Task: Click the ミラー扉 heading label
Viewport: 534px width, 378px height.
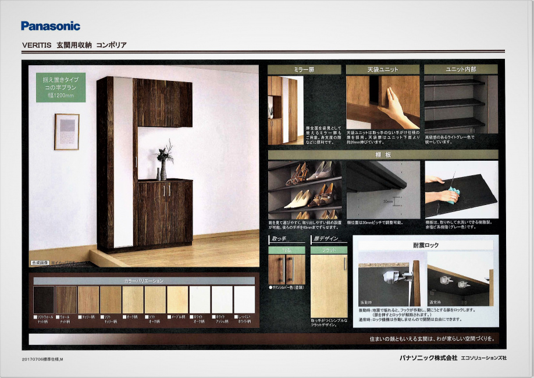Action: [304, 69]
